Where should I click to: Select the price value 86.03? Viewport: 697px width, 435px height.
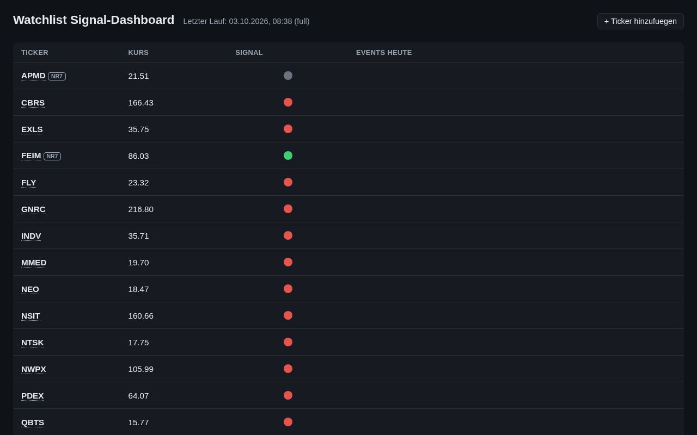(138, 156)
